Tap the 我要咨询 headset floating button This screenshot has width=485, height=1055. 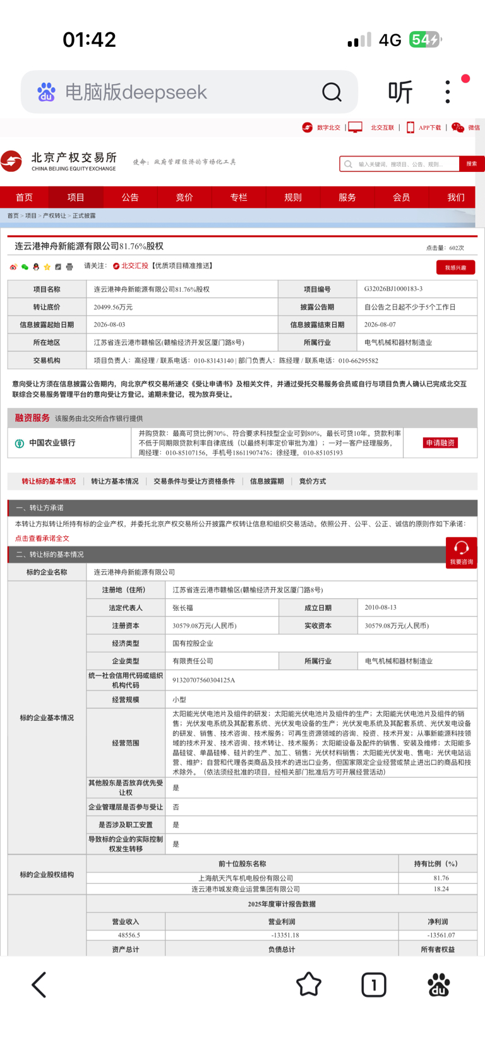461,552
